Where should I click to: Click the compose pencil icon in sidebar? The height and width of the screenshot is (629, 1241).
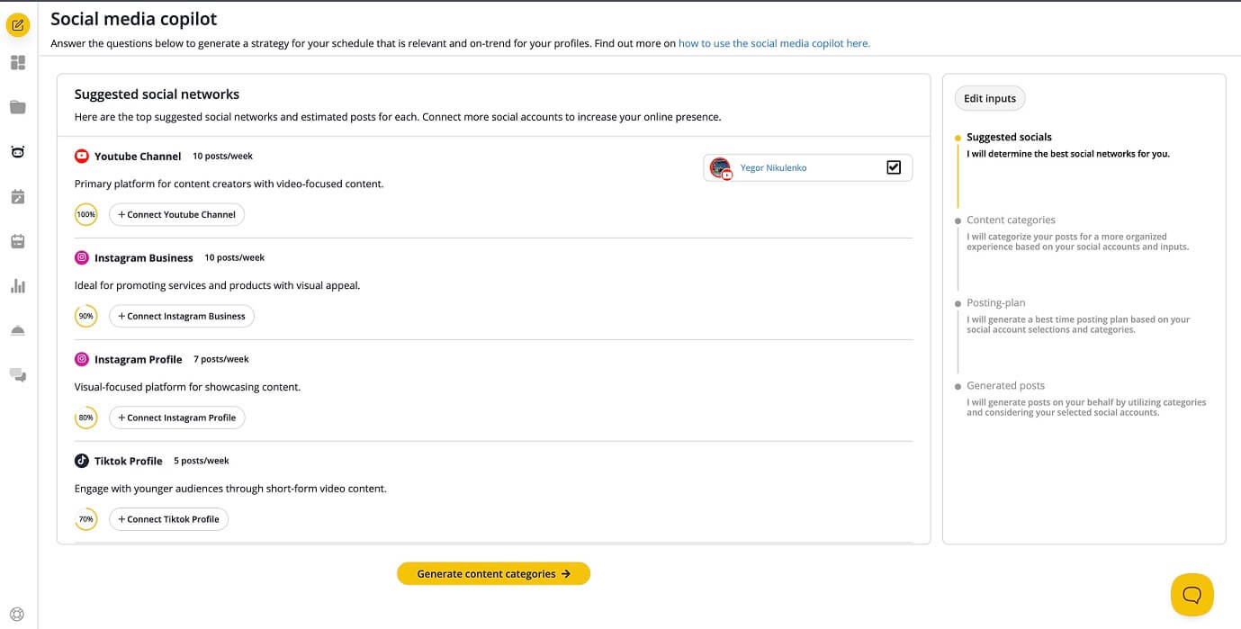(x=18, y=24)
